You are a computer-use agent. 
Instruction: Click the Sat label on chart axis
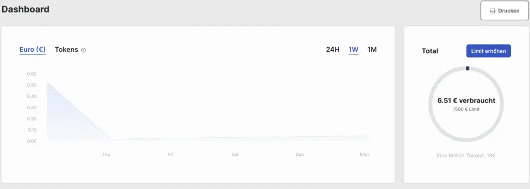coord(235,154)
